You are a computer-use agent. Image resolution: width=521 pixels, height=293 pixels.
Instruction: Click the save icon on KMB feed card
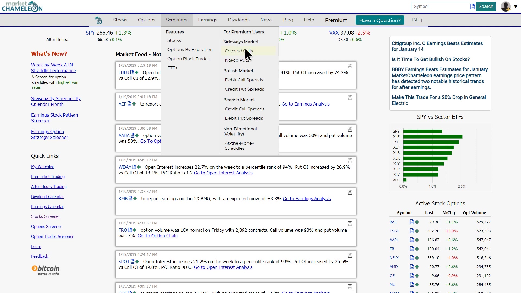click(350, 192)
